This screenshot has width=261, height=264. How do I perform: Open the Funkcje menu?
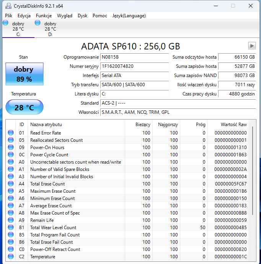pyautogui.click(x=44, y=16)
